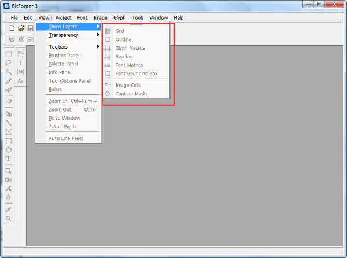
Task: Open the Tools menu
Action: click(138, 18)
